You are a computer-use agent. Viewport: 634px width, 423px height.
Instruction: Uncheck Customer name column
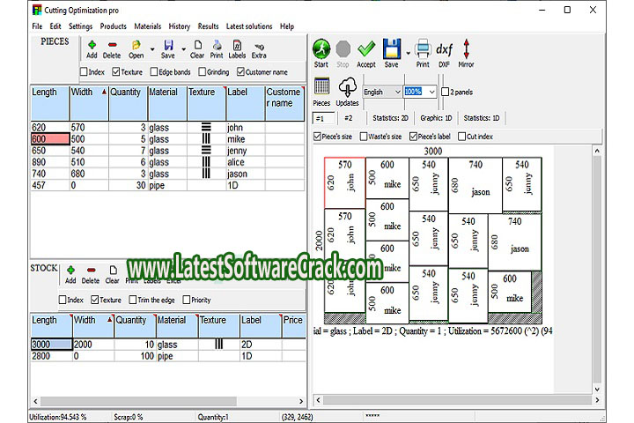[x=240, y=71]
